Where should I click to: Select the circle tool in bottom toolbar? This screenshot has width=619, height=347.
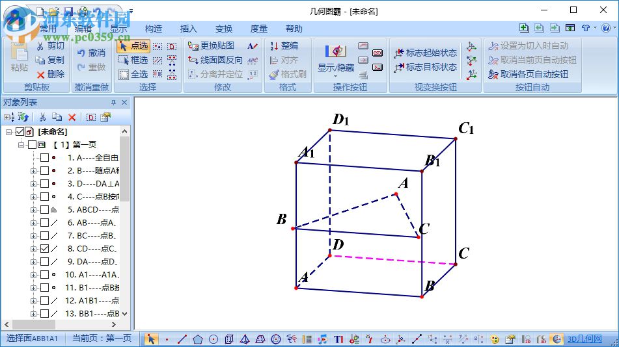[213, 339]
